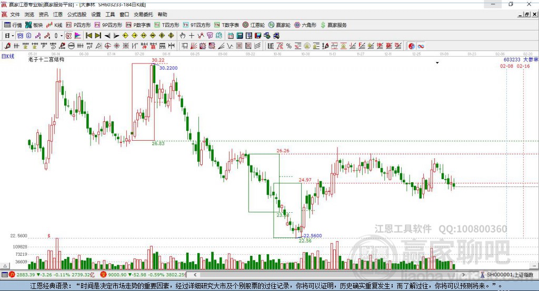Image resolution: width=539 pixels, height=291 pixels.
Task: Click the percent sign tool icon
Action: [x=289, y=46]
